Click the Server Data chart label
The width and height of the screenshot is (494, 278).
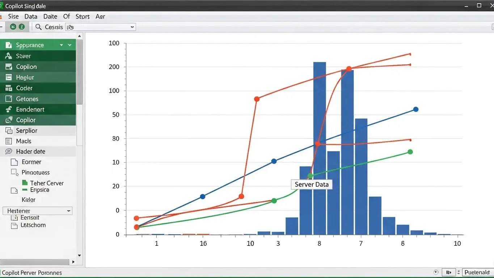point(312,184)
